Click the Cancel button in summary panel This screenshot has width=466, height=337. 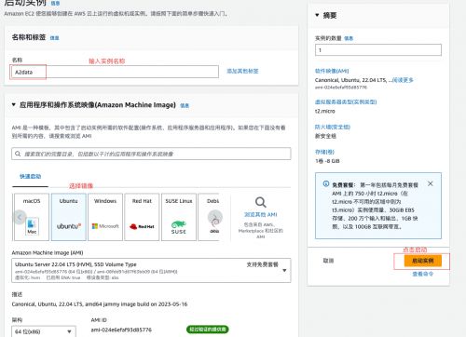(328, 261)
